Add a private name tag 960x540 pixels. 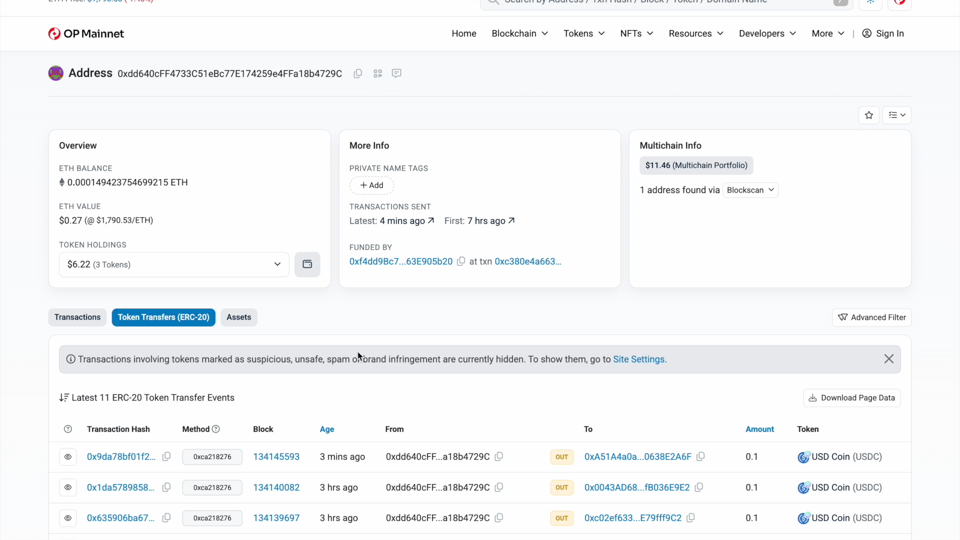(x=371, y=185)
